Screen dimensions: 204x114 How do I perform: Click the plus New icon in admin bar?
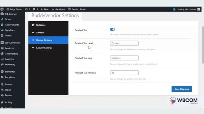pos(42,9)
